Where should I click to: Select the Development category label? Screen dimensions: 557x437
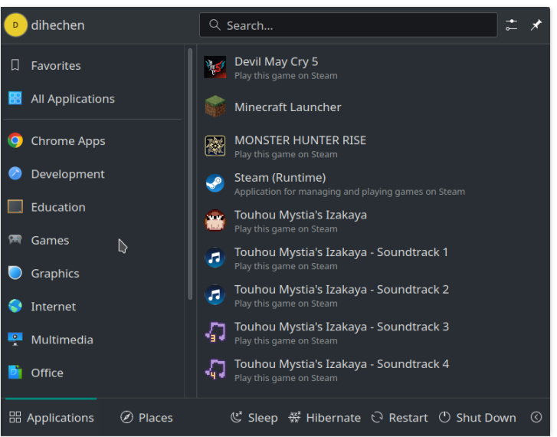[68, 174]
